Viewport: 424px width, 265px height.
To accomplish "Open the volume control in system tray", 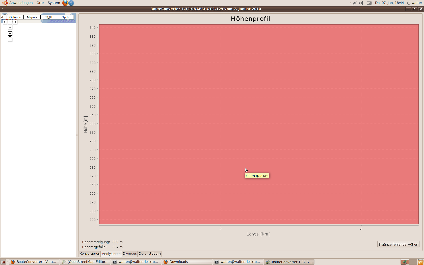I will pos(361,3).
